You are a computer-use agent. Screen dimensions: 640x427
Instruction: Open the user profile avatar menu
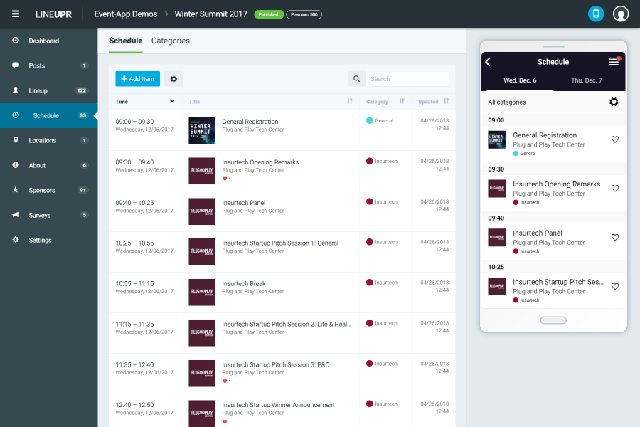click(620, 13)
